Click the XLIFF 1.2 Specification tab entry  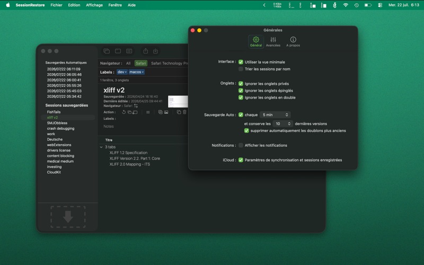(128, 153)
